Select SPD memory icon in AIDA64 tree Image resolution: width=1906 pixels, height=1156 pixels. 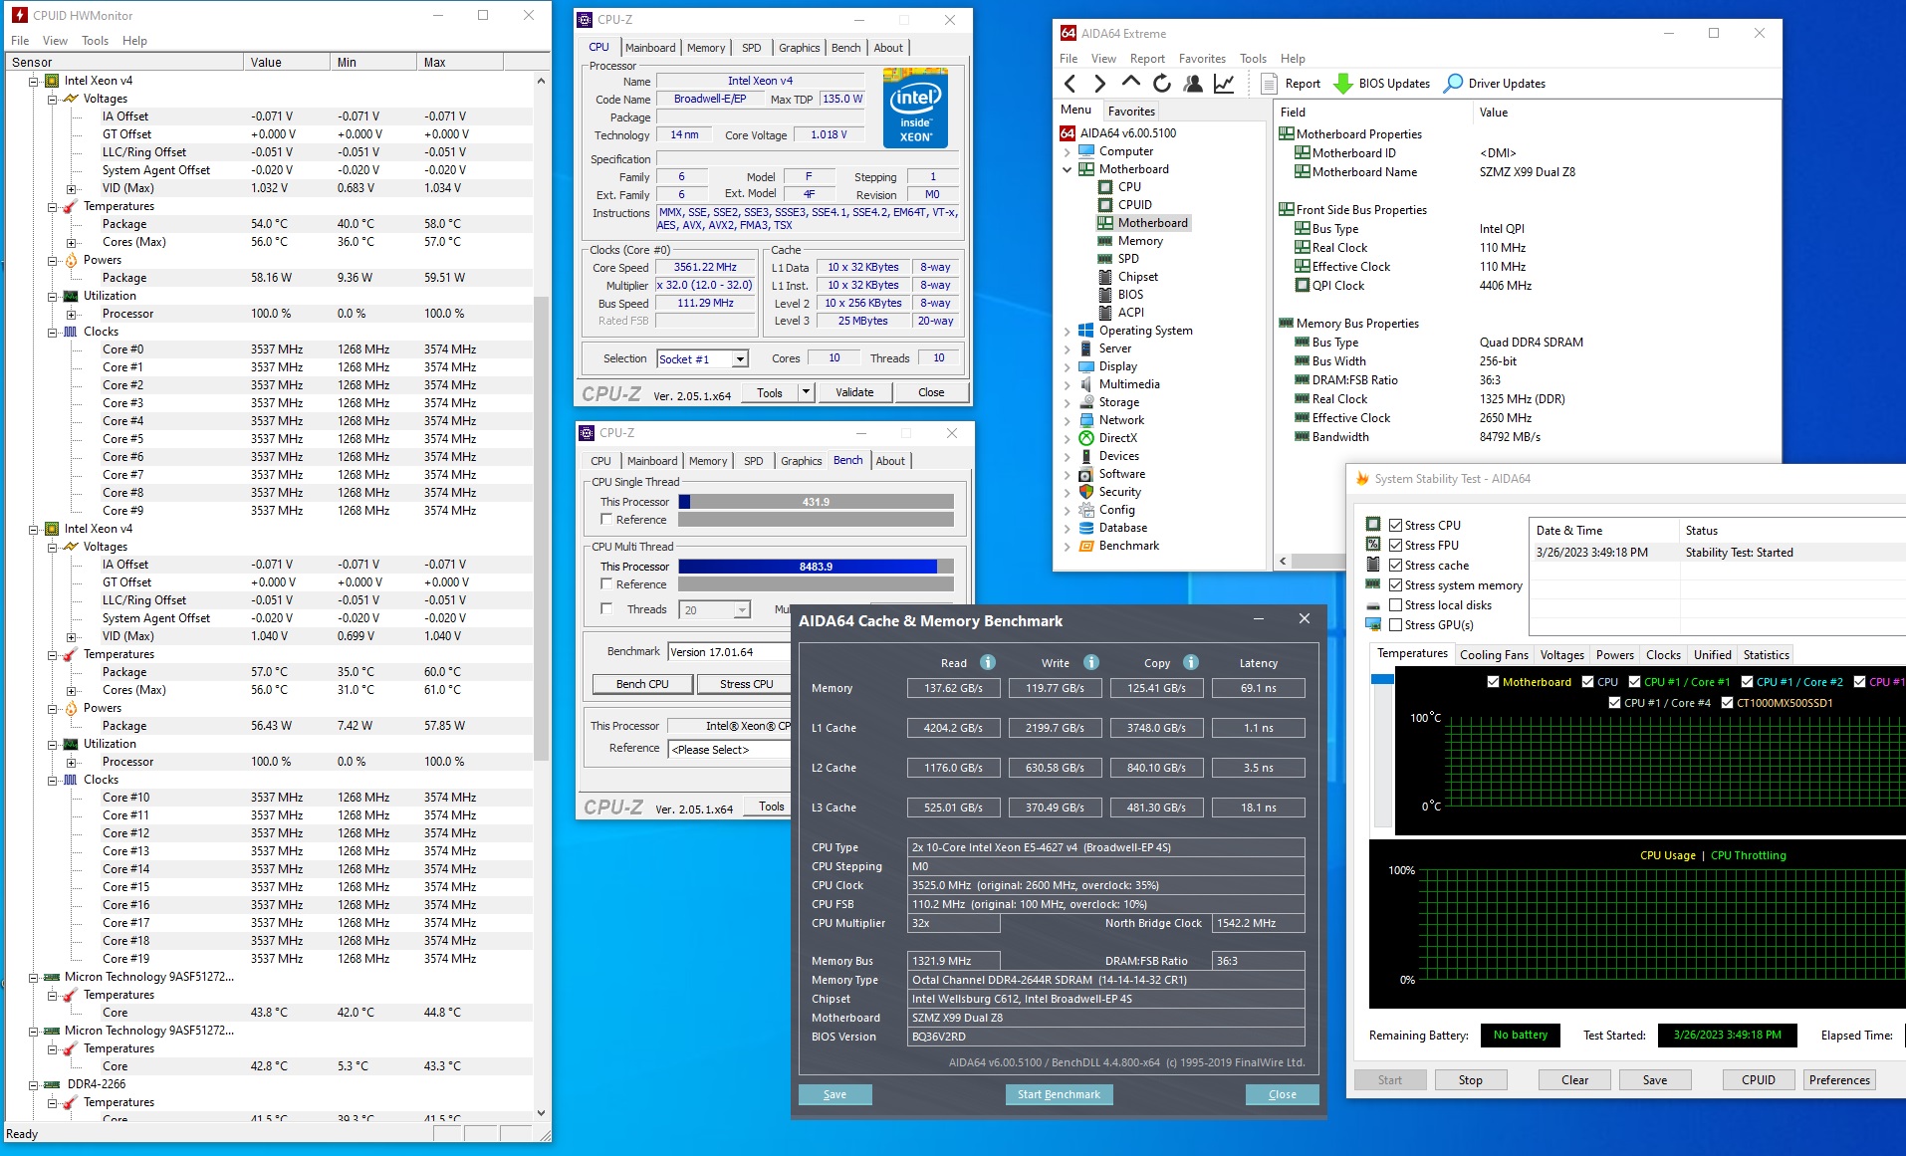(1105, 259)
